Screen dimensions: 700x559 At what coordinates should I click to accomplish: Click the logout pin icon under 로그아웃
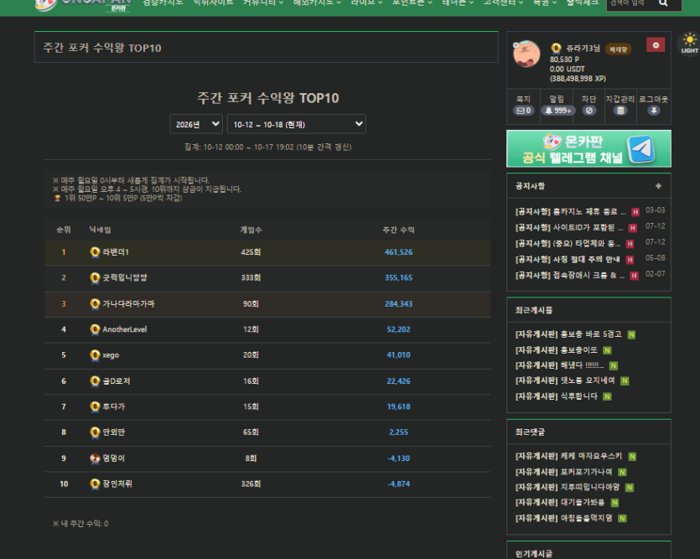click(x=654, y=110)
